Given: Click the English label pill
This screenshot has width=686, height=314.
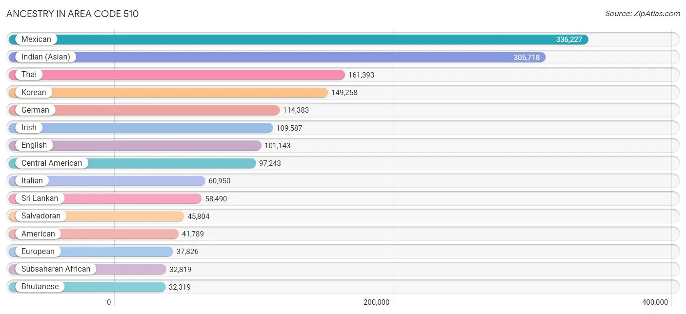Looking at the screenshot, I should coord(34,145).
